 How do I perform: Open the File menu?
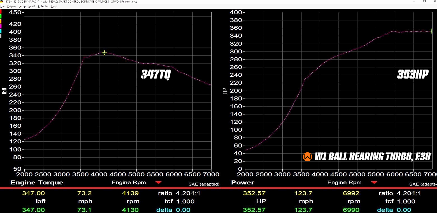coord(3,6)
